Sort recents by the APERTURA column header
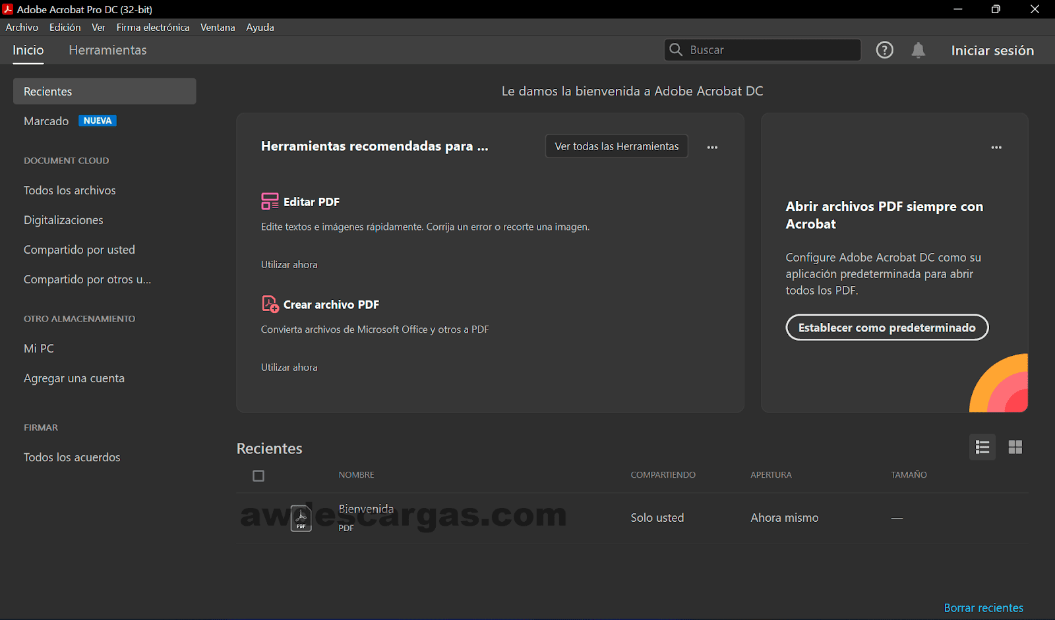Screen dimensions: 1055x620 click(x=771, y=475)
